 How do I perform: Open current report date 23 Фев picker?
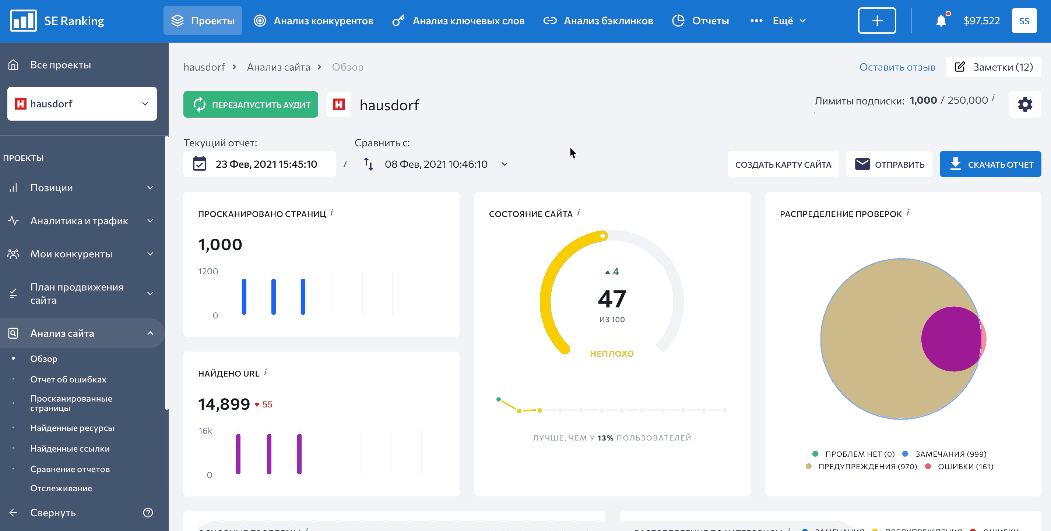260,164
